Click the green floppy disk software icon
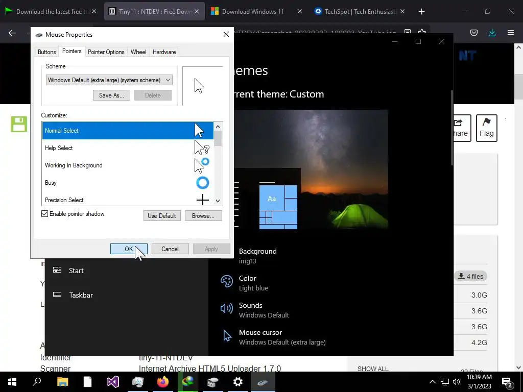523x392 pixels. [x=19, y=125]
